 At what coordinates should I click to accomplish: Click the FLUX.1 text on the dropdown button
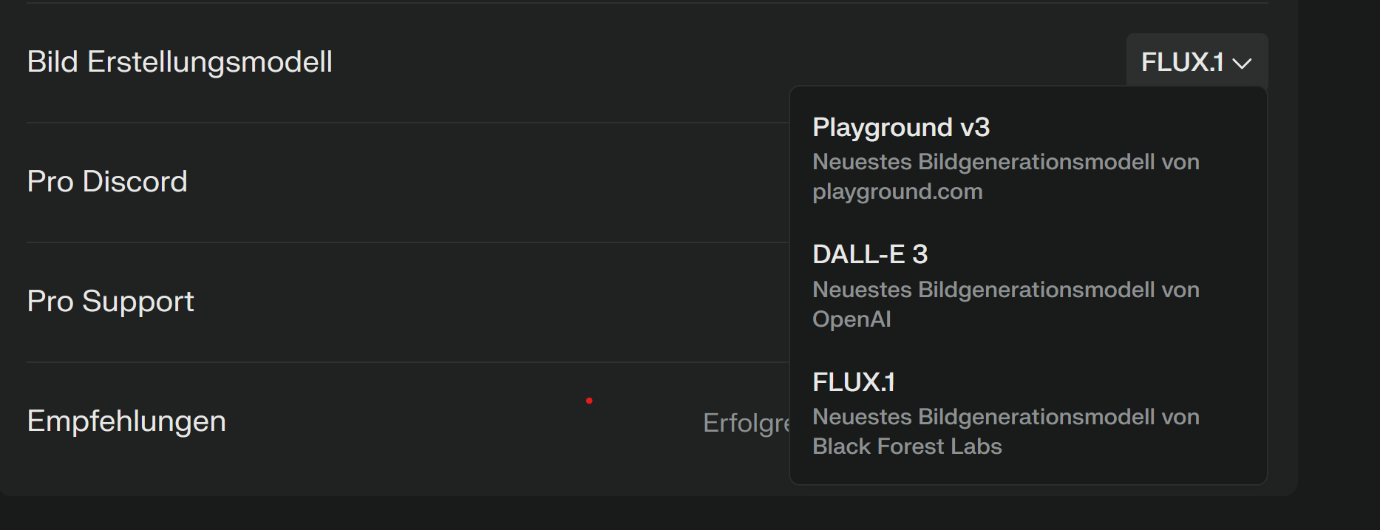point(1182,62)
